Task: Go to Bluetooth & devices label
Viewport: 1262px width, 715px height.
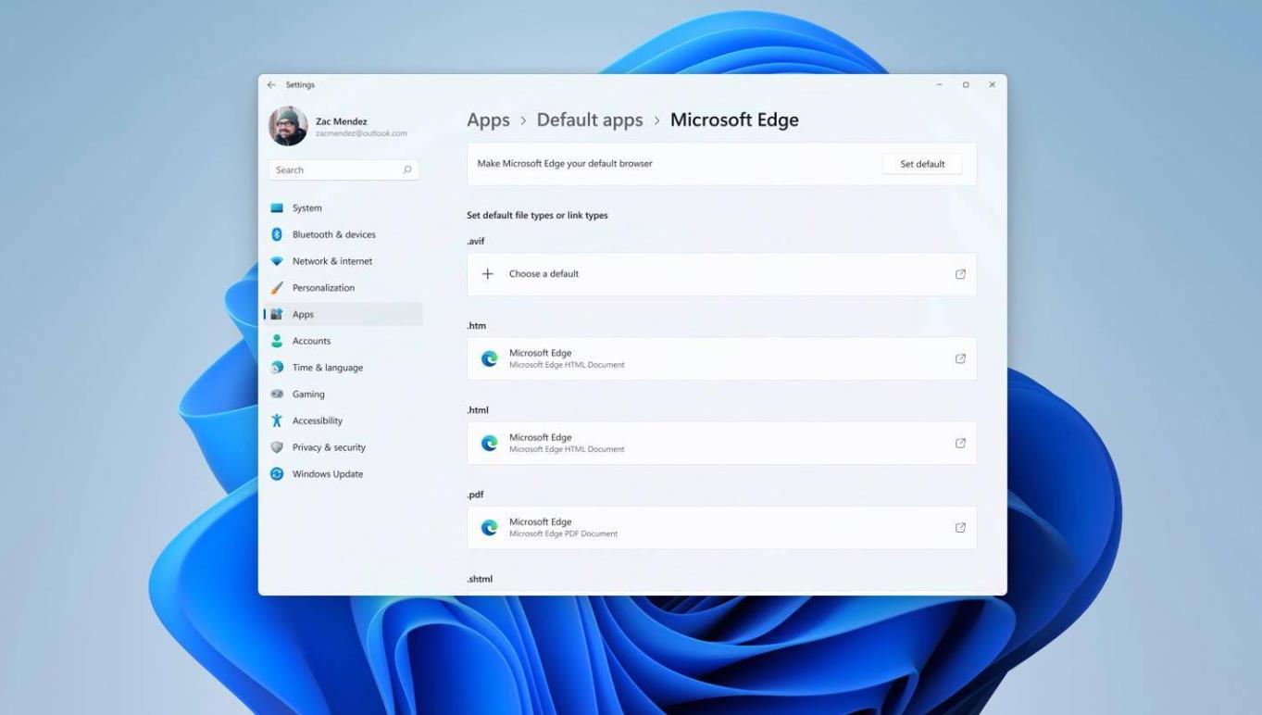Action: point(334,234)
